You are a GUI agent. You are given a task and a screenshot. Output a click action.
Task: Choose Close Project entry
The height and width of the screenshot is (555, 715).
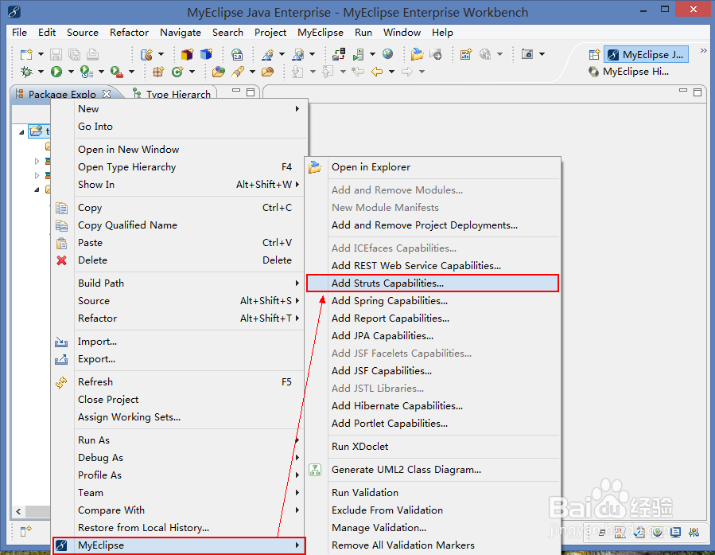click(179, 400)
